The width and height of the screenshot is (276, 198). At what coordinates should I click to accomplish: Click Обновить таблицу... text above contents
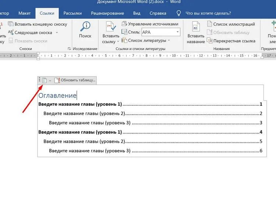coord(78,80)
